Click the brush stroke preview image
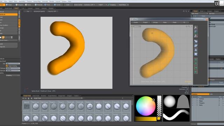This screenshot has width=224, height=126. click(x=176, y=115)
